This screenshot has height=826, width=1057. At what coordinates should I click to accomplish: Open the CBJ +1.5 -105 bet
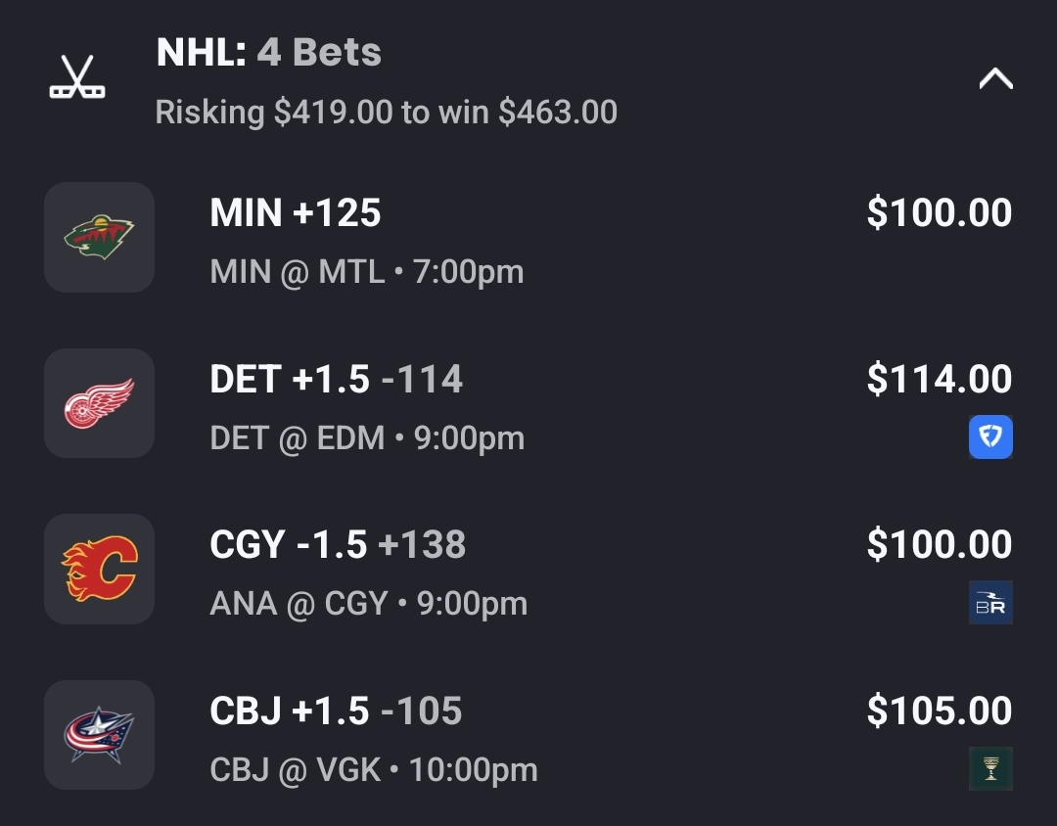(336, 711)
